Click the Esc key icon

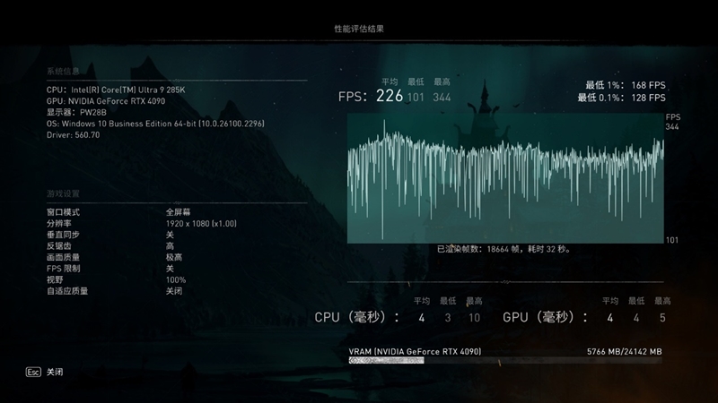coord(33,372)
